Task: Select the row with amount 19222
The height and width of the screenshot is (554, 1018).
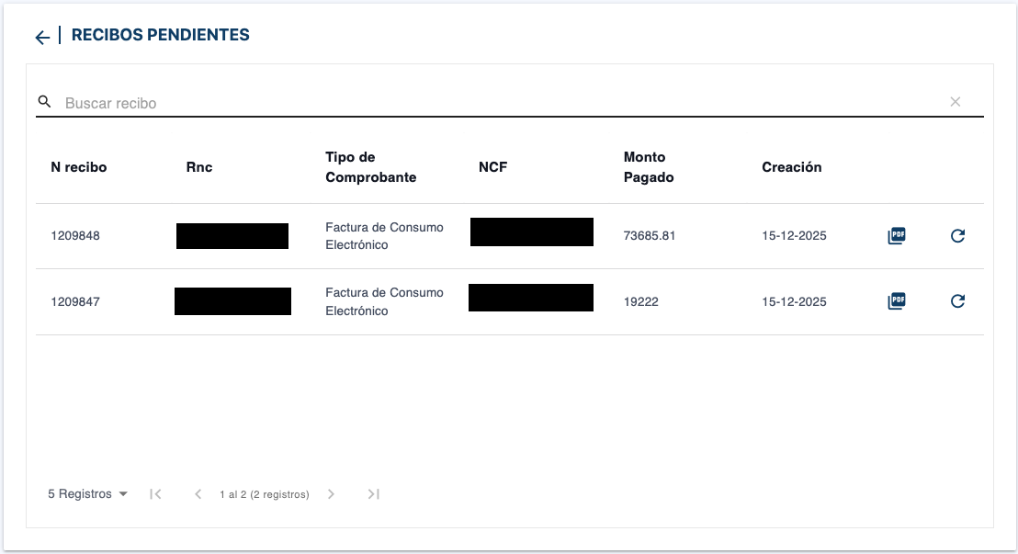Action: pyautogui.click(x=641, y=301)
